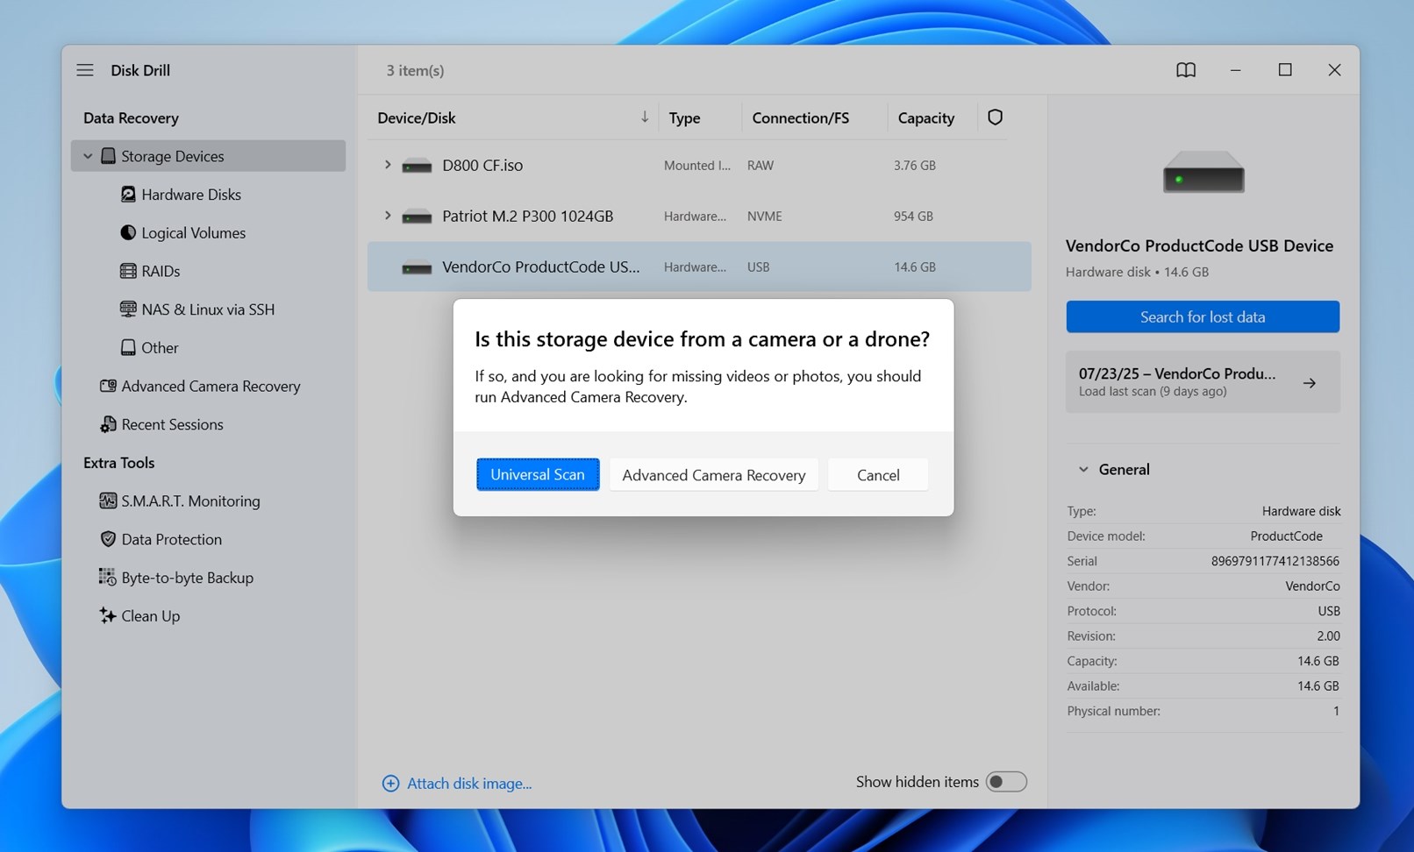The height and width of the screenshot is (852, 1414).
Task: Click the Data Protection shield icon
Action: (x=108, y=539)
